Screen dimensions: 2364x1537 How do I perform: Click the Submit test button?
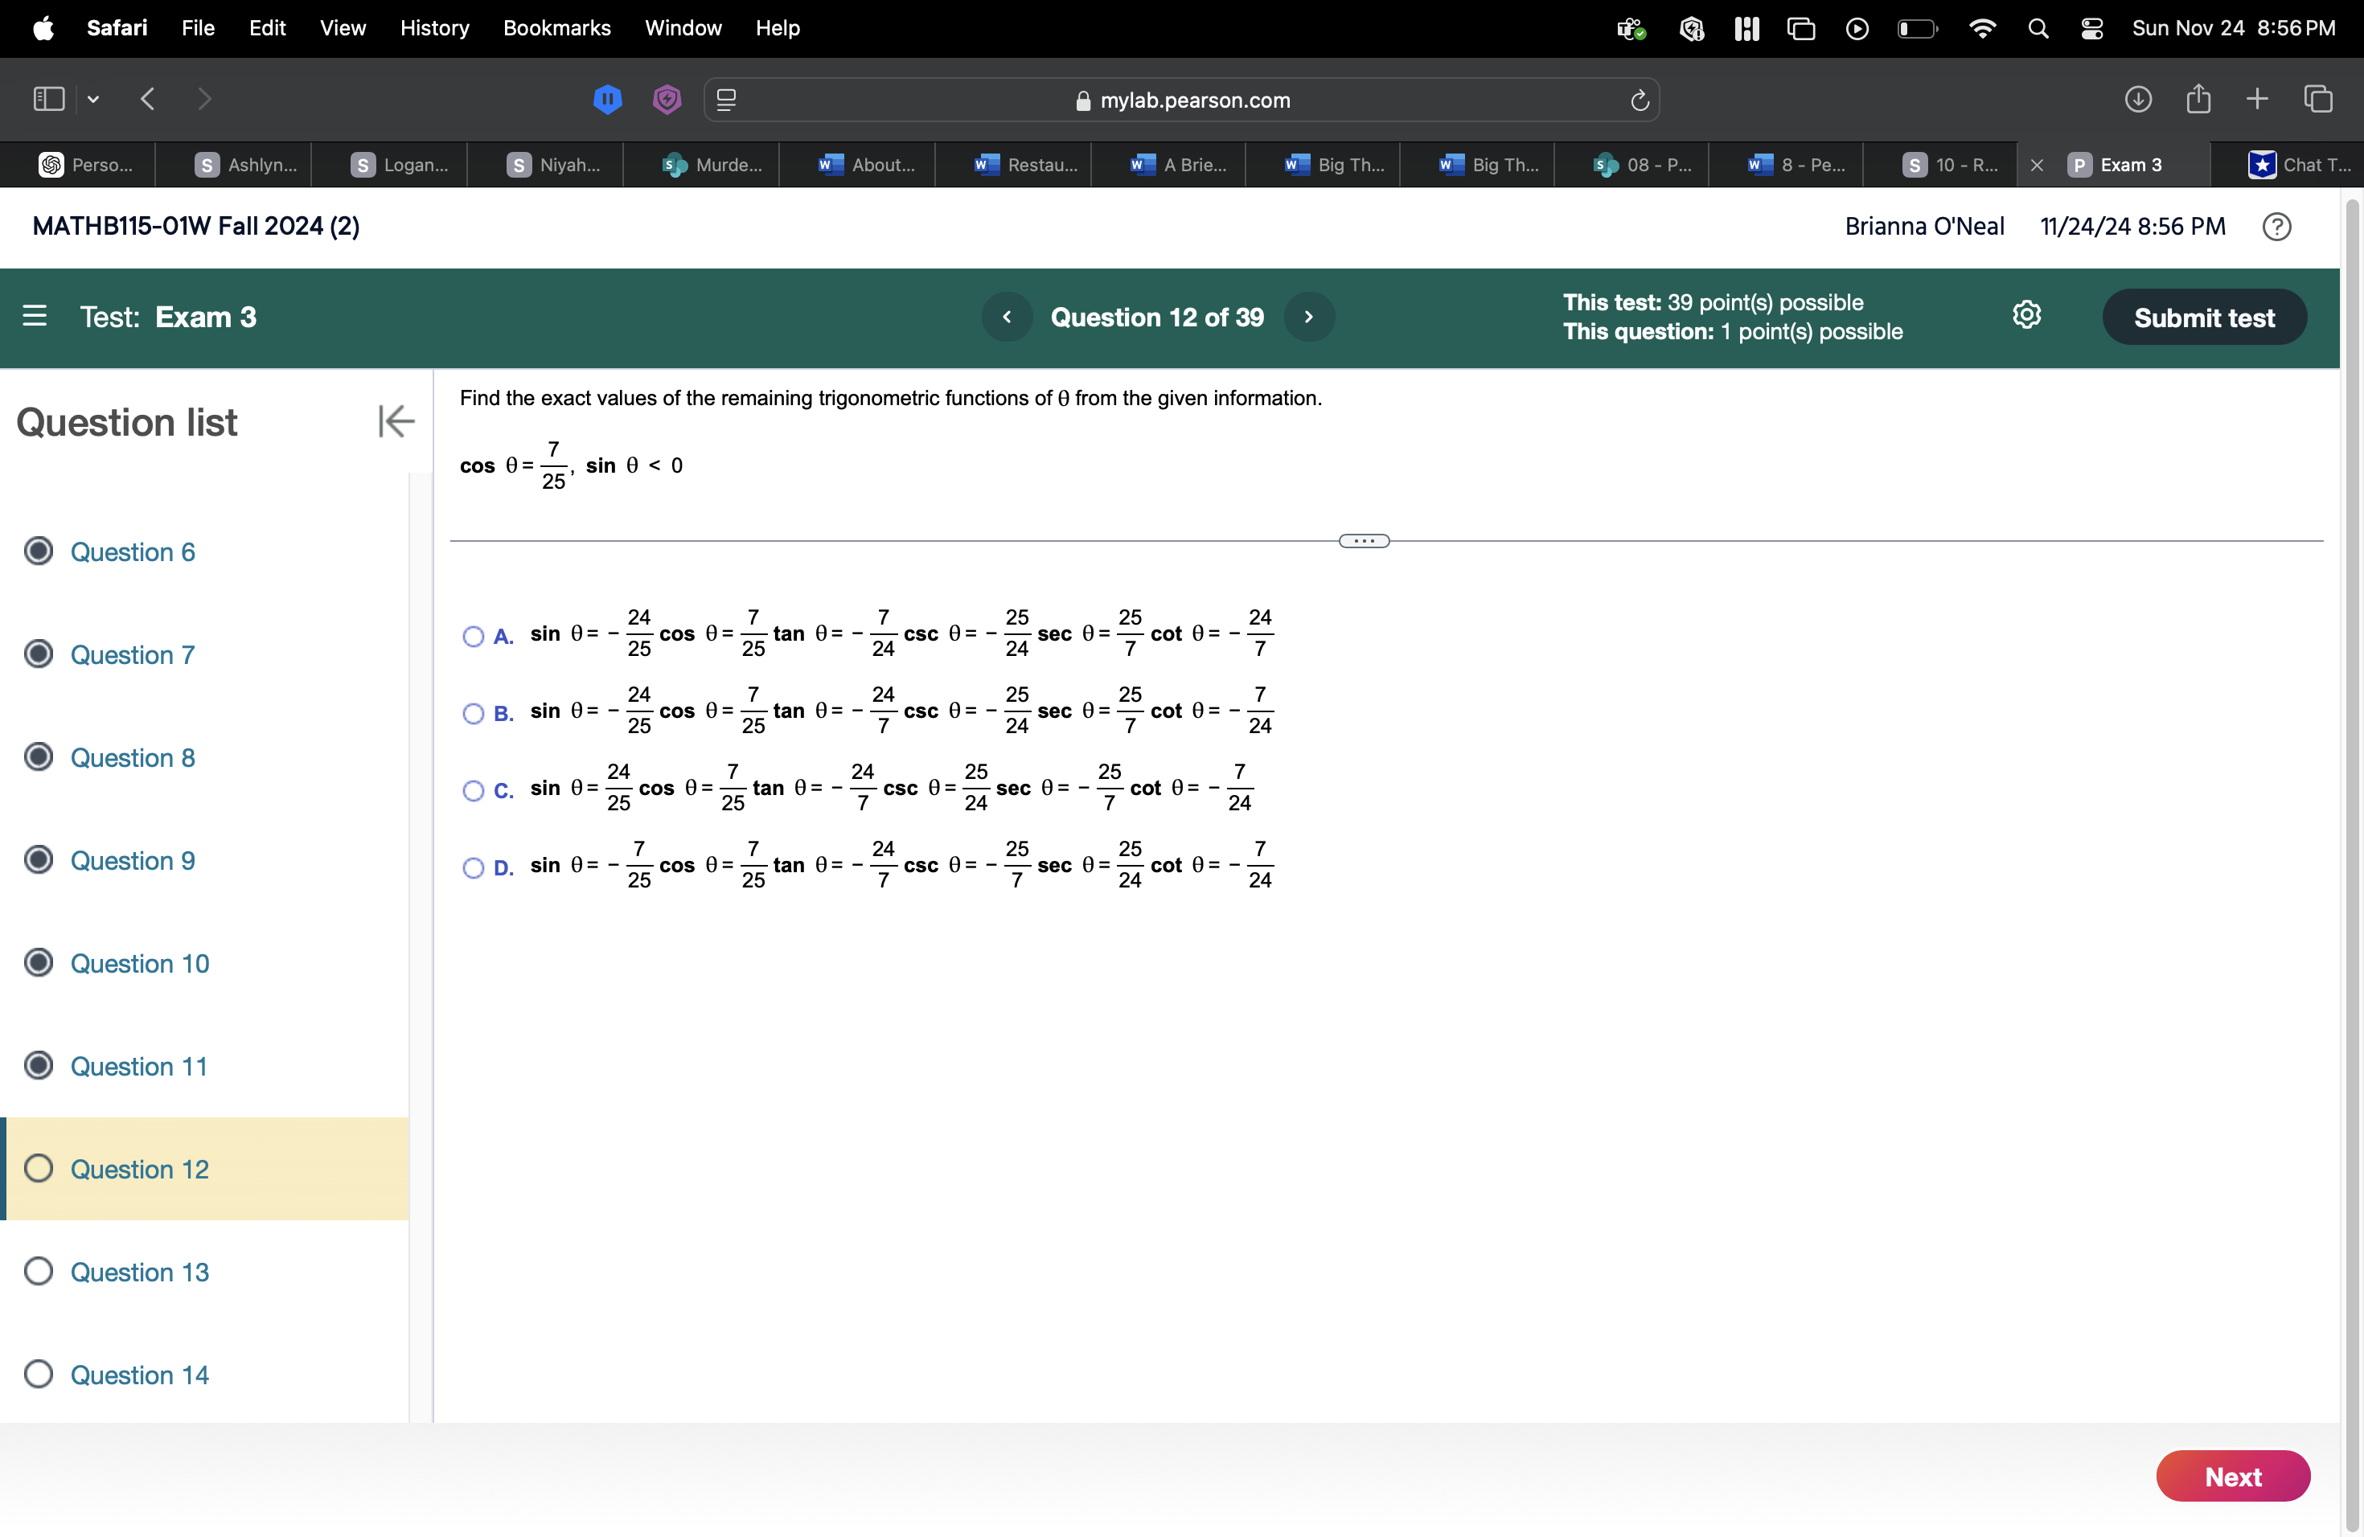coord(2203,318)
